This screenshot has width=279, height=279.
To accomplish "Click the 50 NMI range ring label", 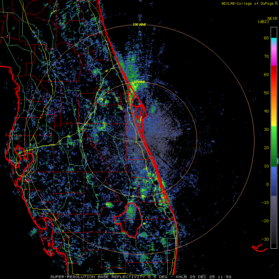I will (x=139, y=82).
